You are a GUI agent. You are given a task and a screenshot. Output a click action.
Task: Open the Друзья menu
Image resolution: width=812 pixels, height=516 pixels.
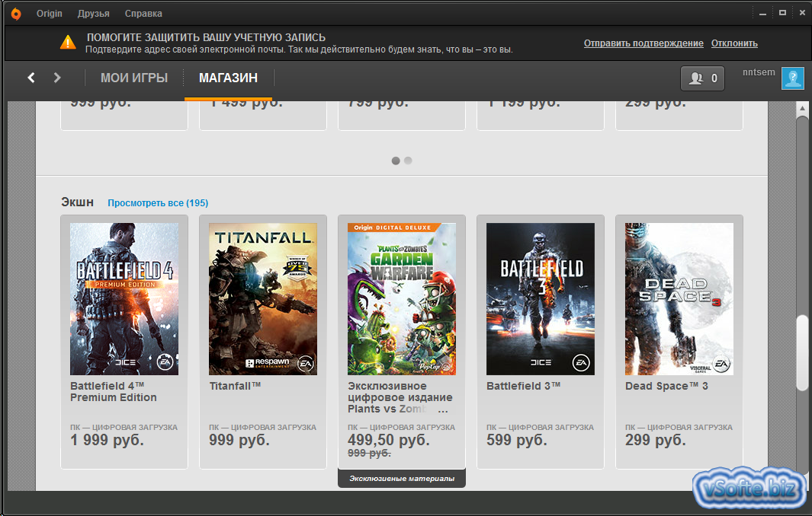click(93, 14)
